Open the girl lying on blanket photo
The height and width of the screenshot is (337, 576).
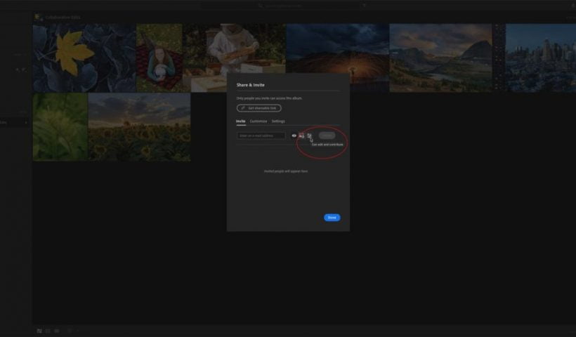pos(159,58)
